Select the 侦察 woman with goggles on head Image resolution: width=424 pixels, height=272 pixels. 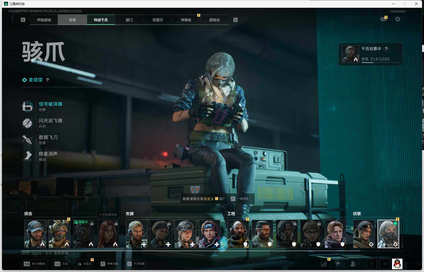click(x=364, y=234)
